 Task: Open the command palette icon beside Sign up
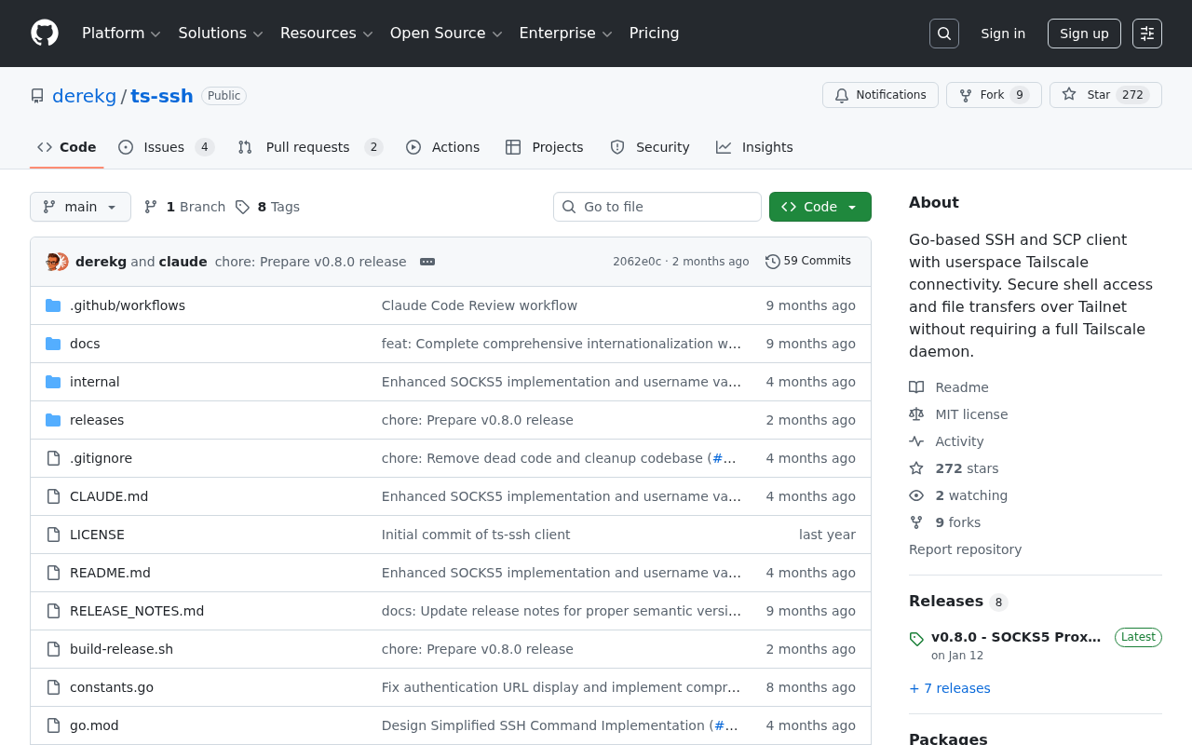click(x=1146, y=33)
